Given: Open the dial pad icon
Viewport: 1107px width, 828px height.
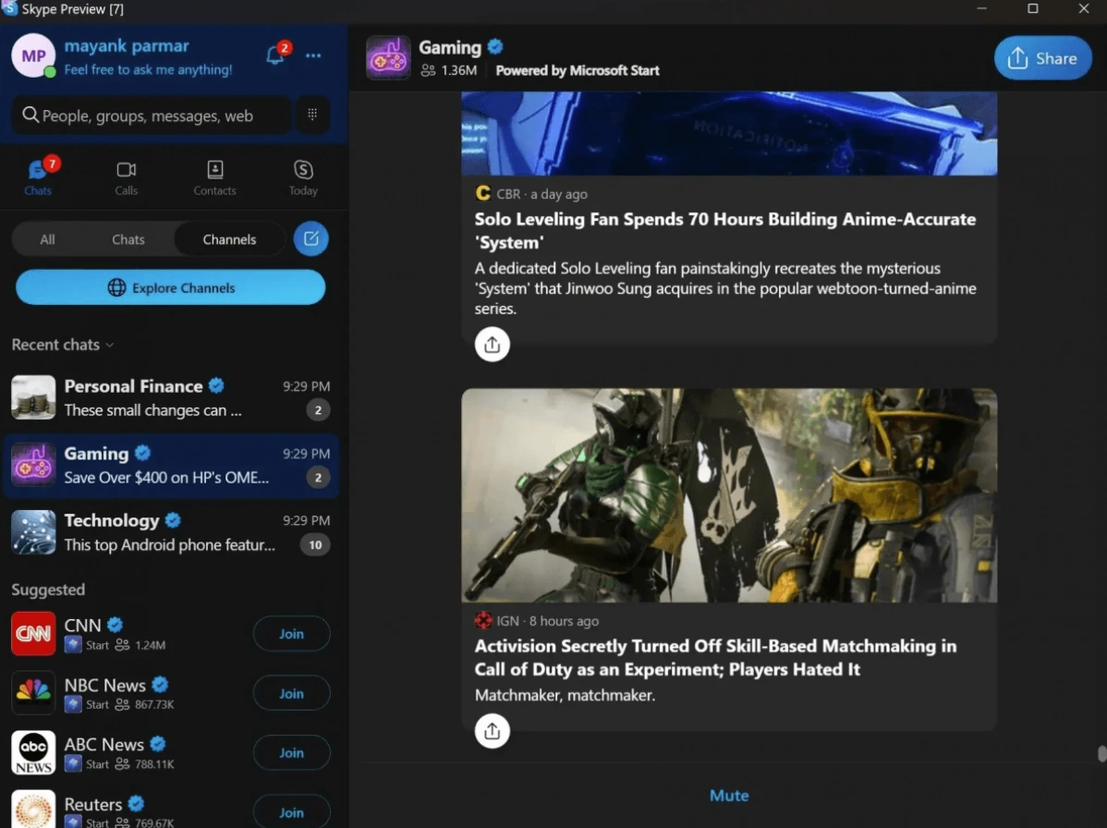Looking at the screenshot, I should coord(312,115).
